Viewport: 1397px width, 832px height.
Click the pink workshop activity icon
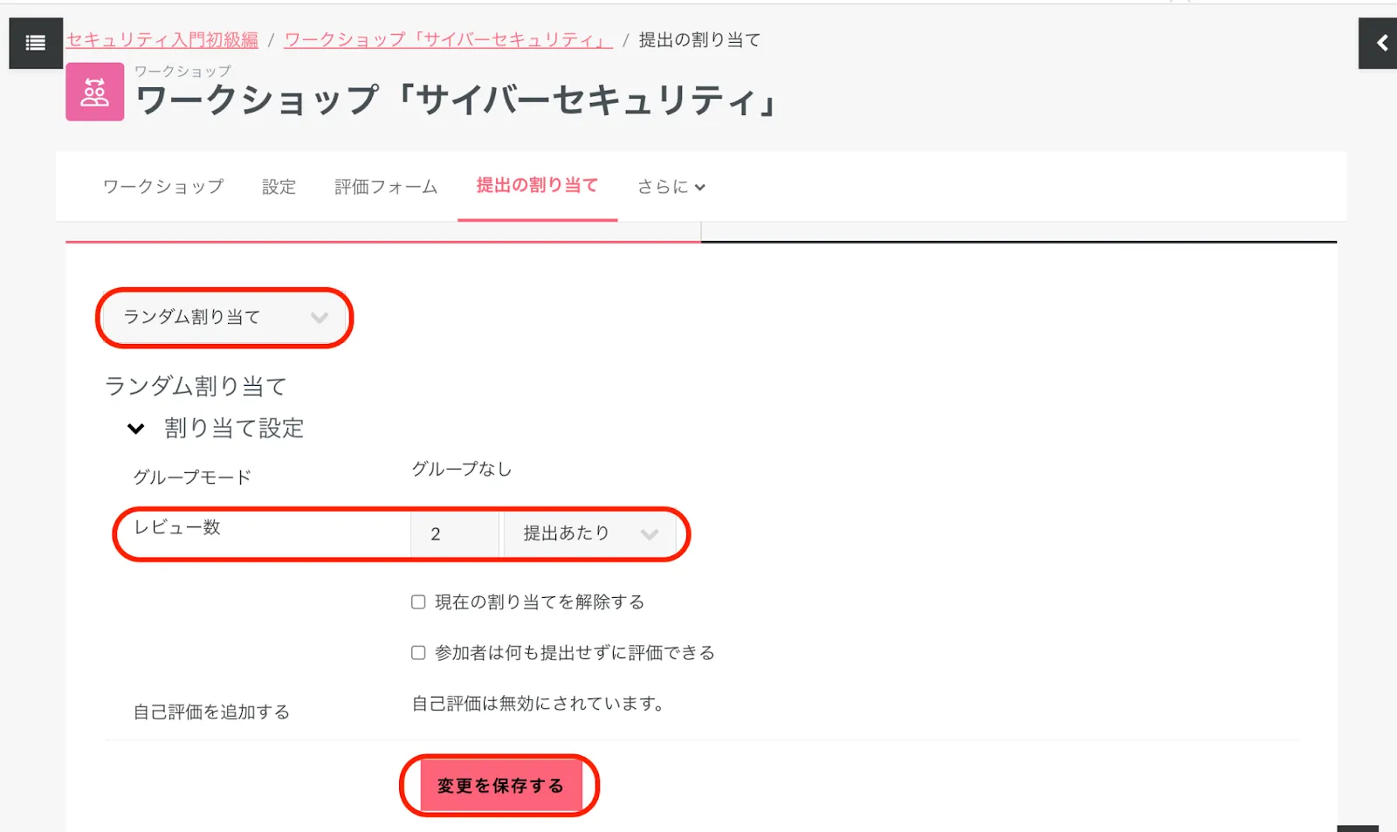[94, 92]
